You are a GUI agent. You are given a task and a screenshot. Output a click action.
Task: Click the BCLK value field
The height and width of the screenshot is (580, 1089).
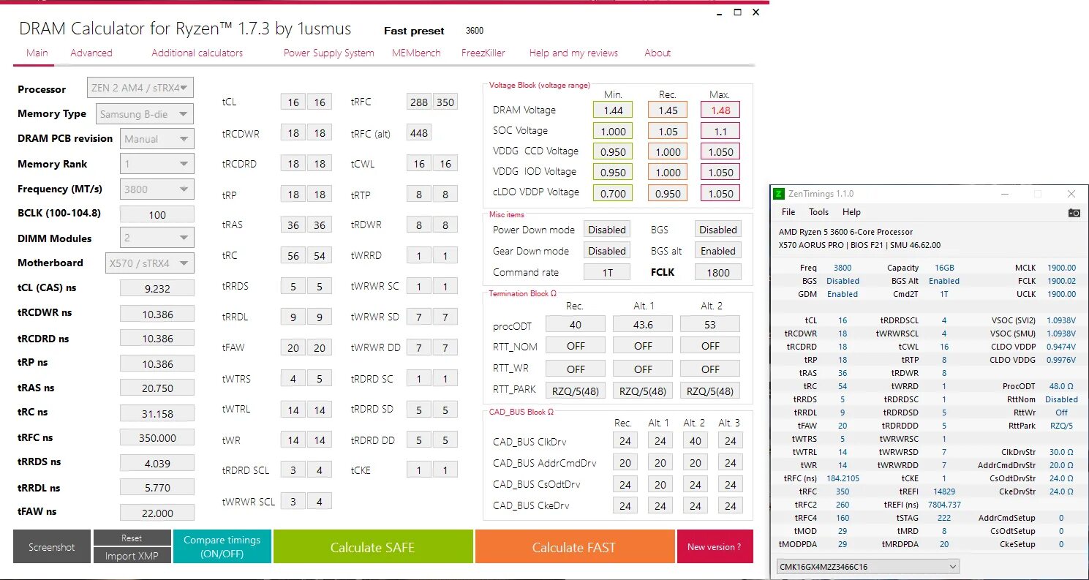point(157,214)
